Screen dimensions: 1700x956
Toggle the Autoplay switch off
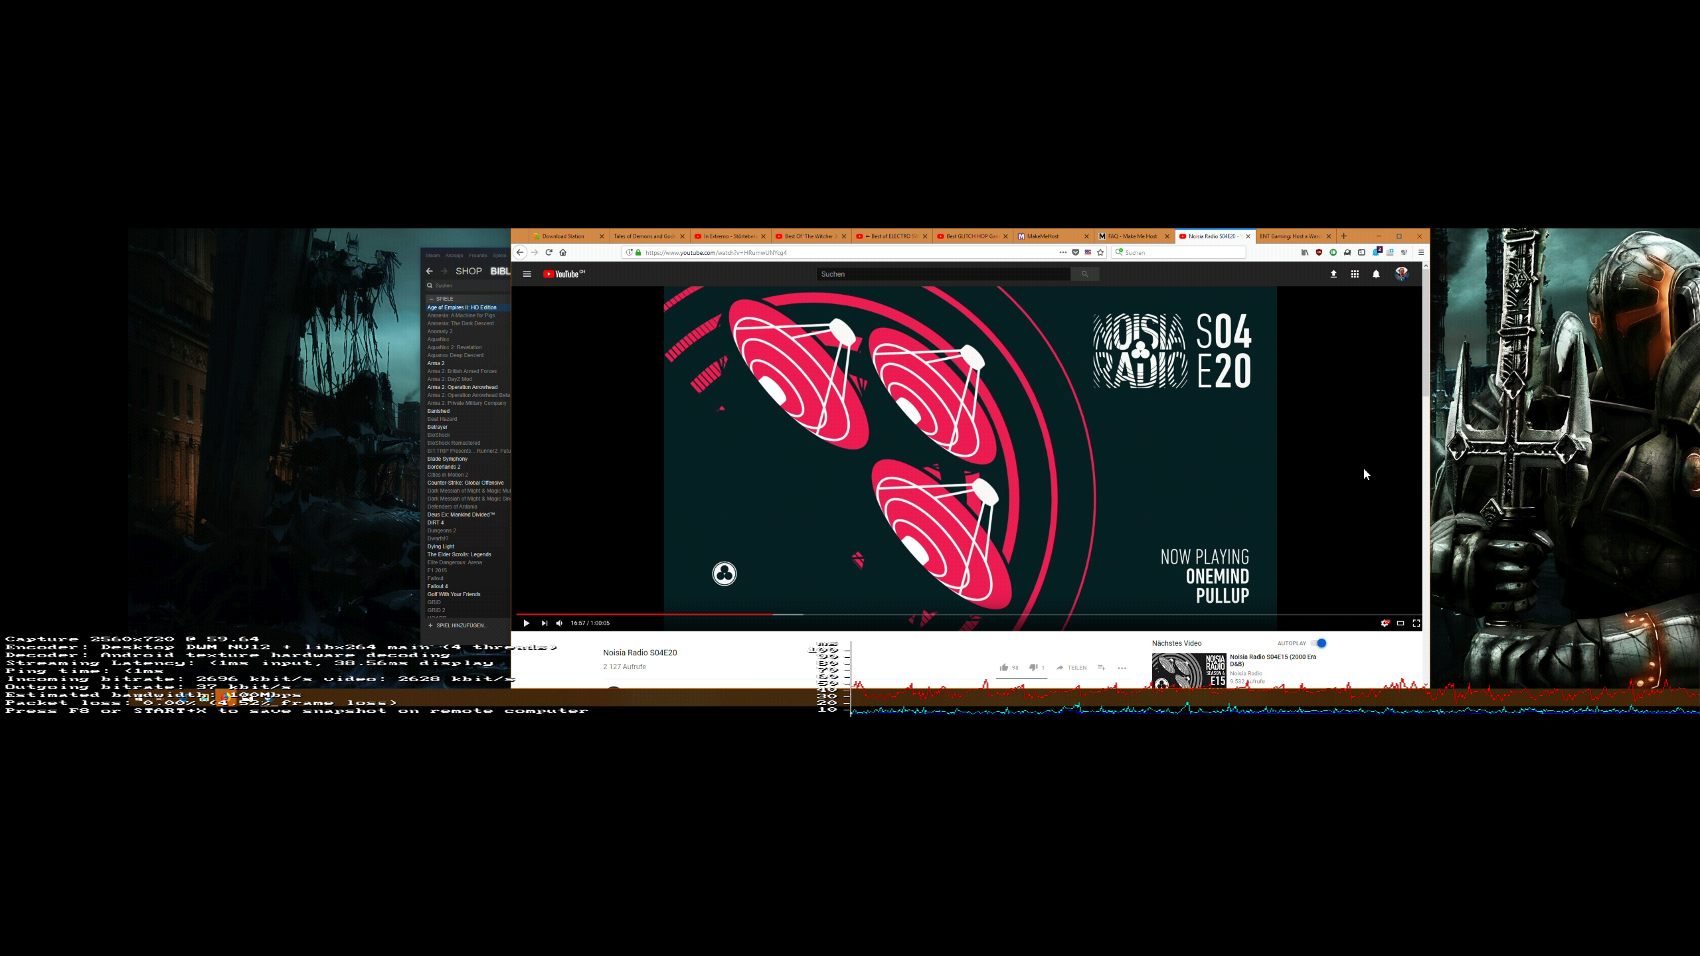point(1319,643)
